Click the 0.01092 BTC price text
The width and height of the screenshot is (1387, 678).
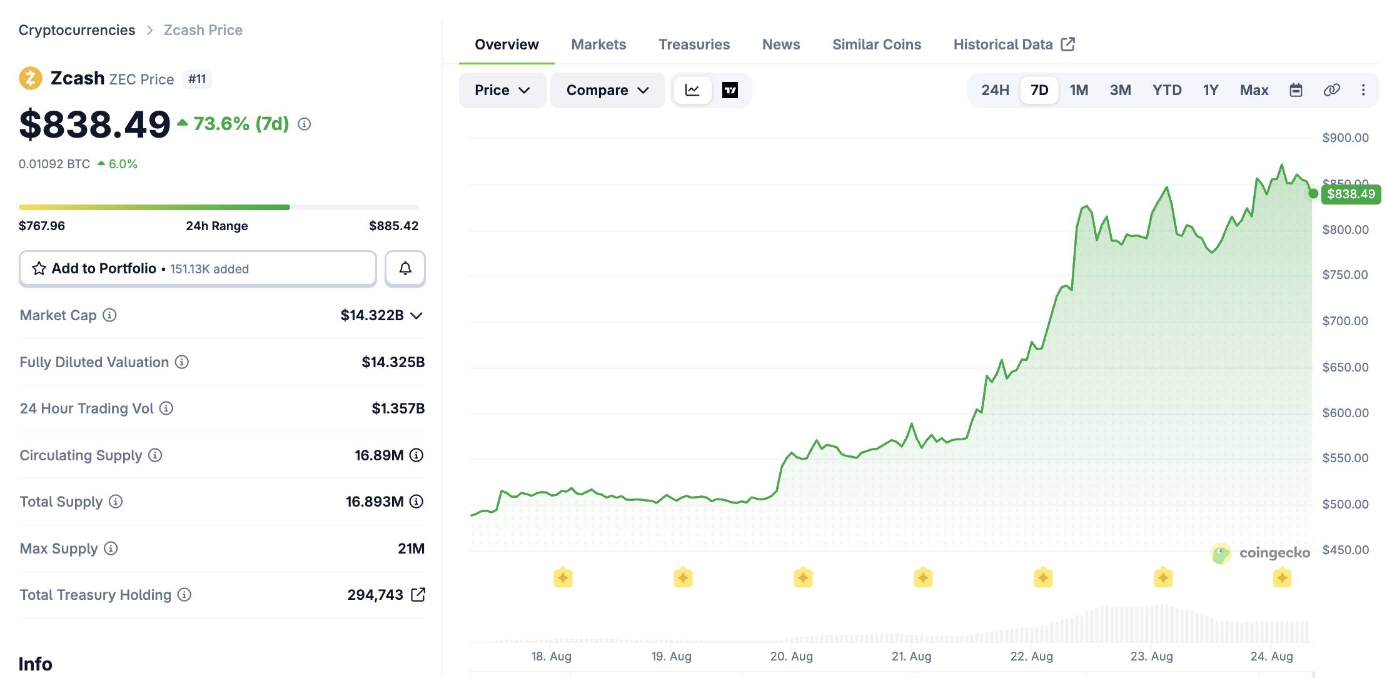point(54,164)
